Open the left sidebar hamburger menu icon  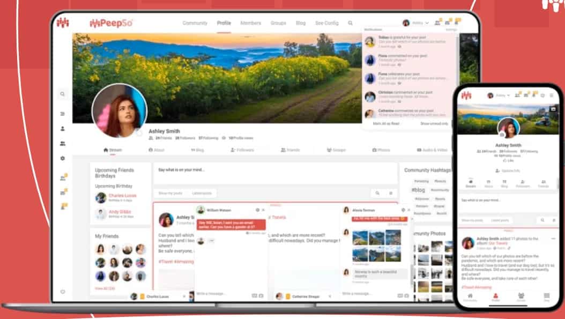[63, 114]
